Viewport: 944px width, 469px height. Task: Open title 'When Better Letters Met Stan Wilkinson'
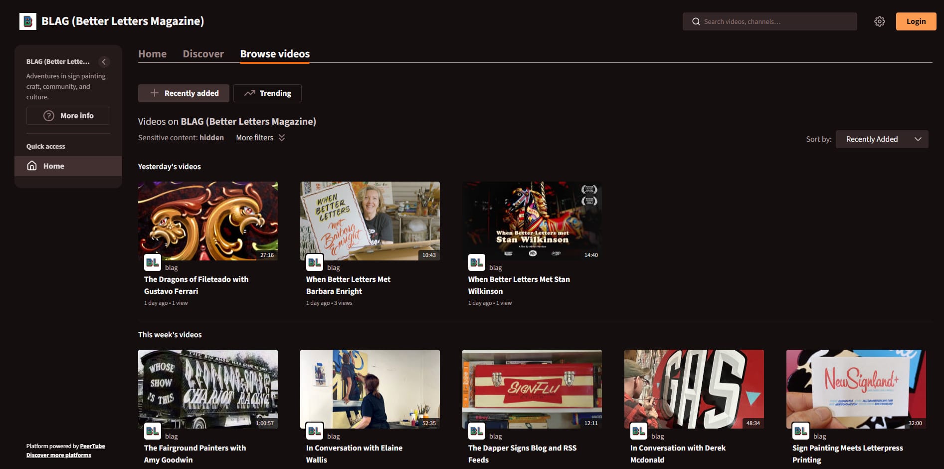[x=519, y=285]
